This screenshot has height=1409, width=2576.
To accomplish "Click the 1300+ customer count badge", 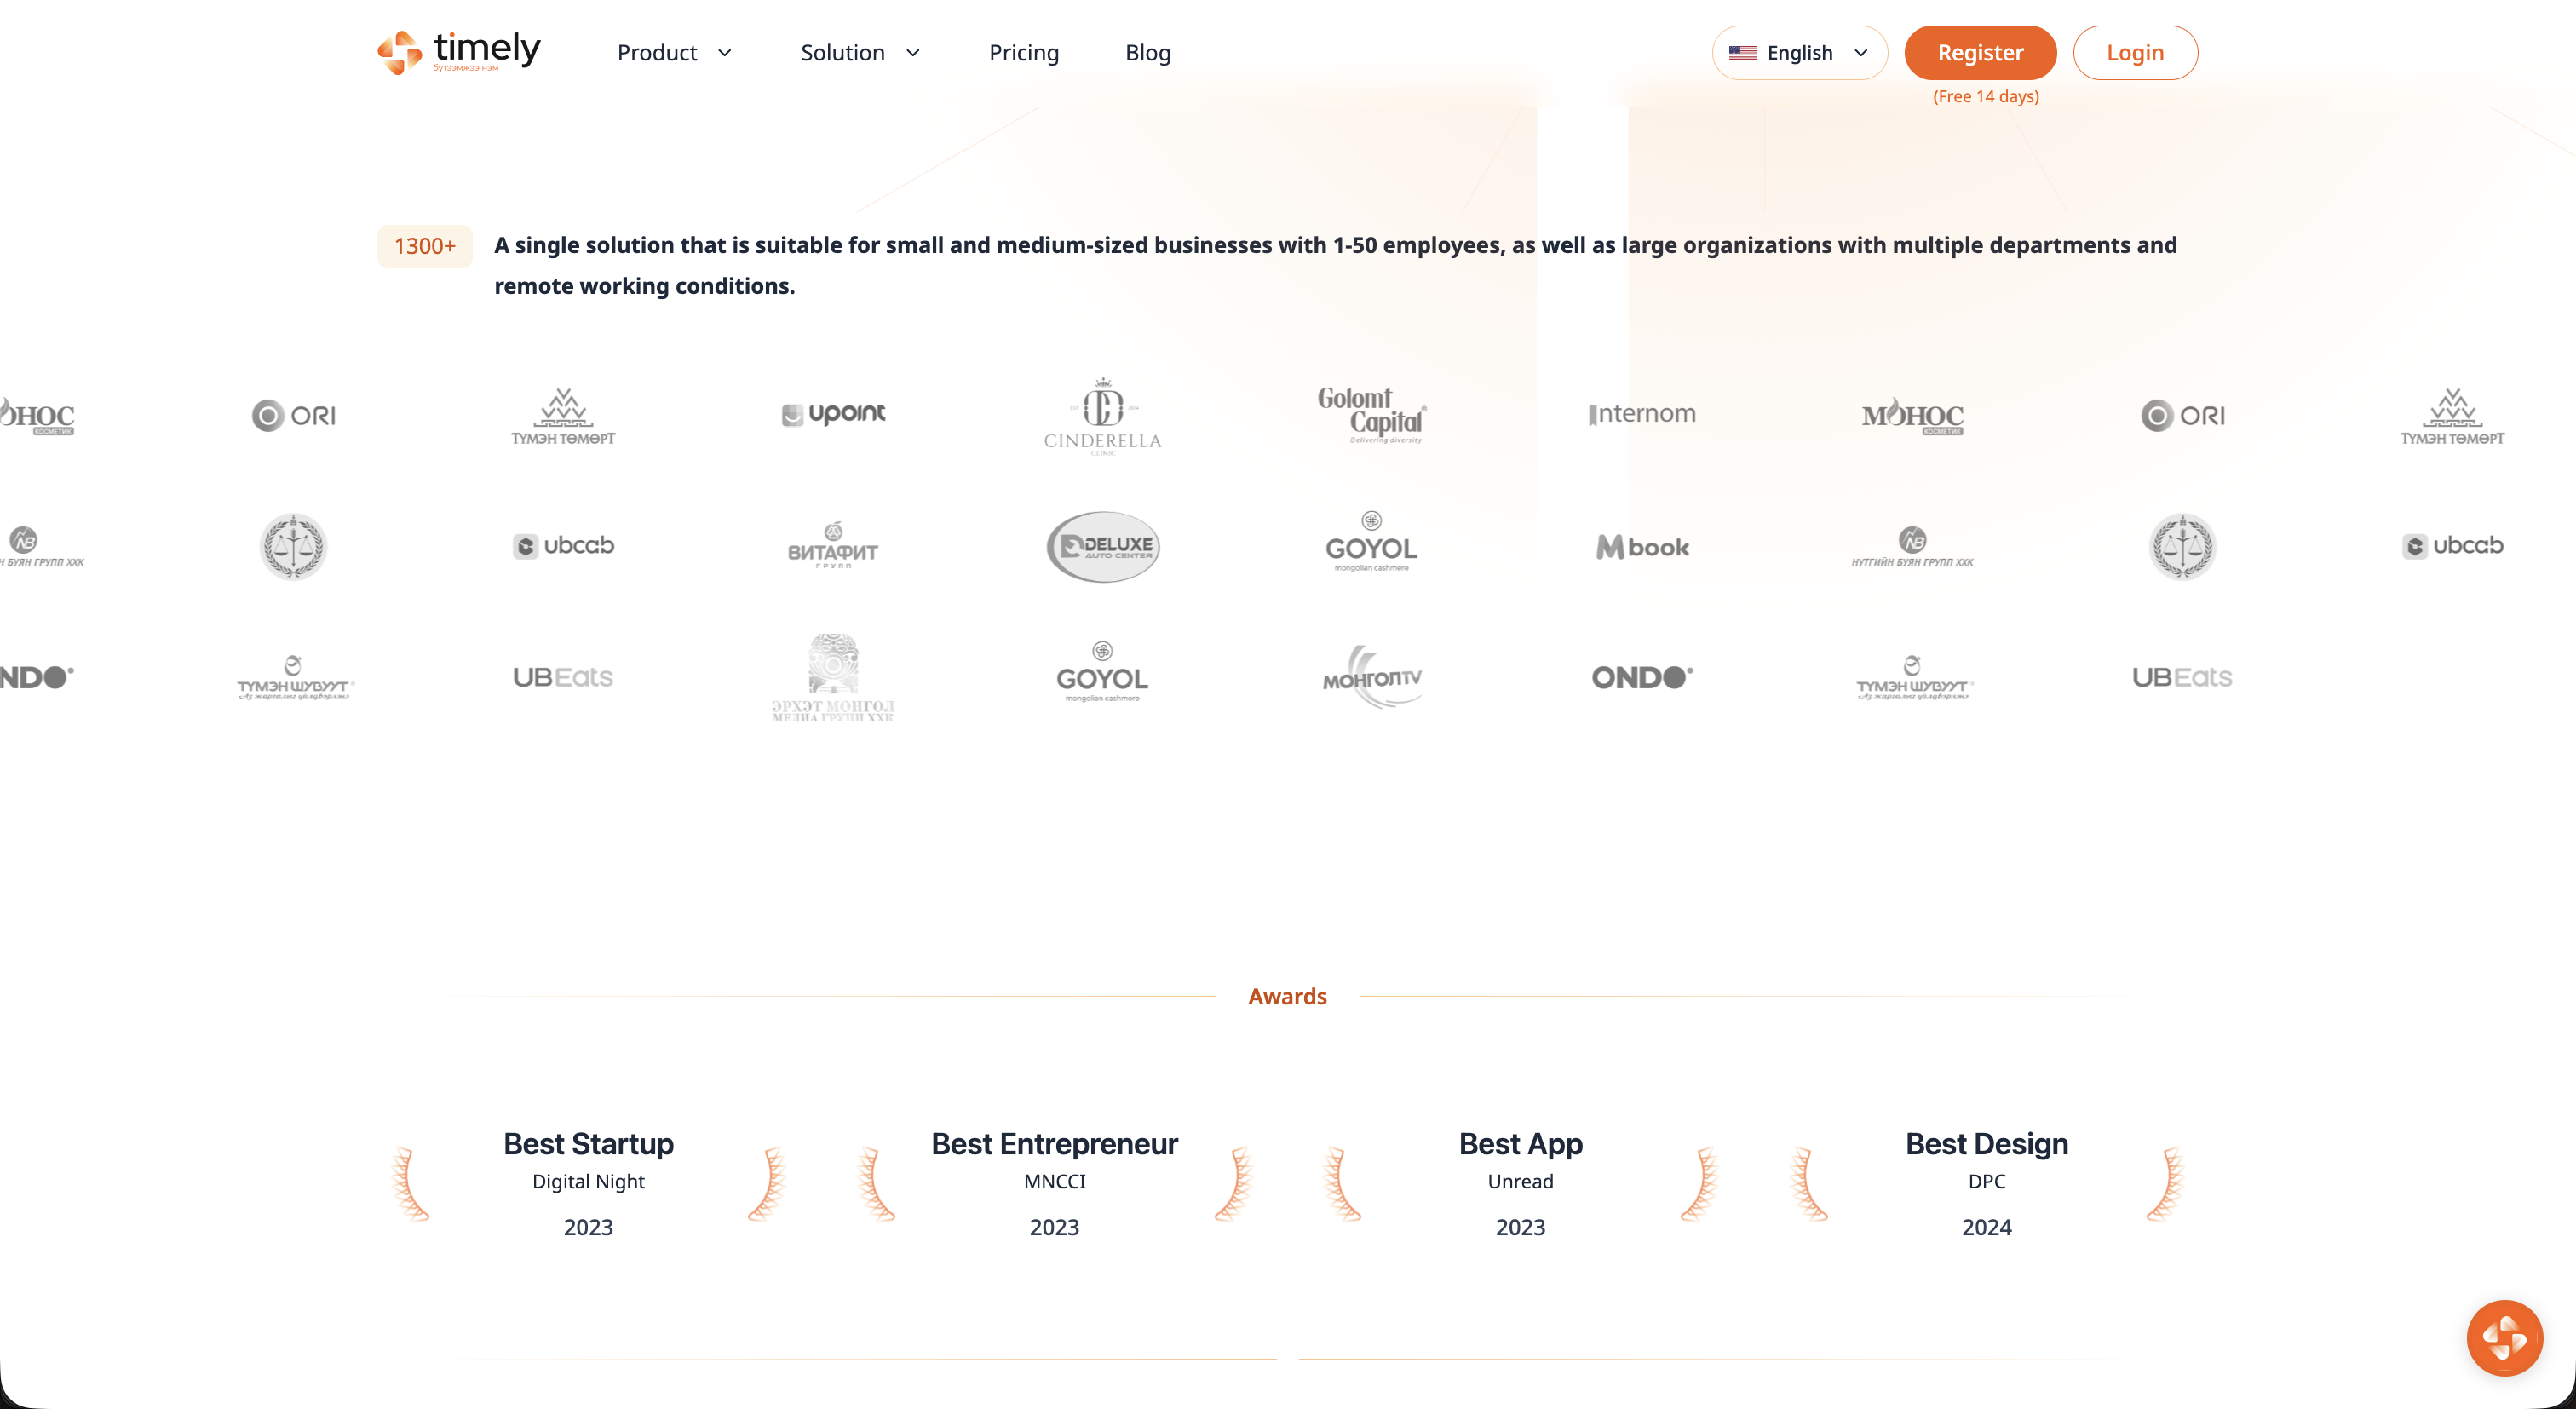I will pos(424,246).
